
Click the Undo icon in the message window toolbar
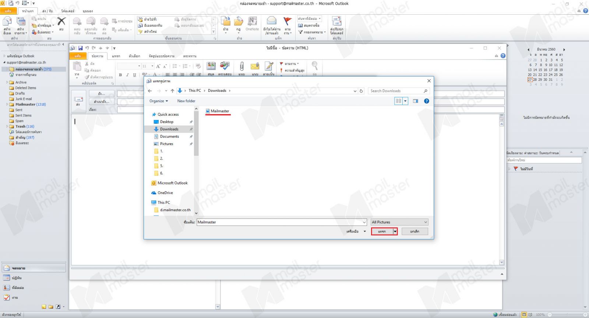[87, 48]
